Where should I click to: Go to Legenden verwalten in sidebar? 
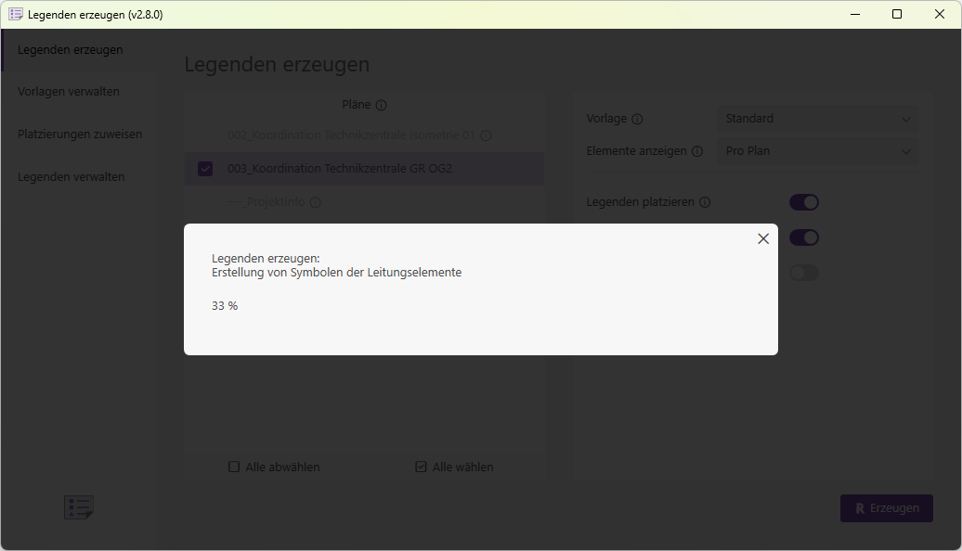coord(71,177)
